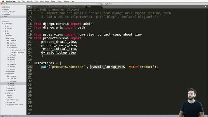Expand the include folder arrow
Viewport: 208px width, 117px height.
point(4,29)
